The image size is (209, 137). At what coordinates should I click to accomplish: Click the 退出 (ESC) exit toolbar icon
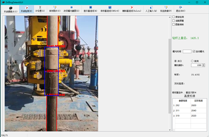coord(181,7)
